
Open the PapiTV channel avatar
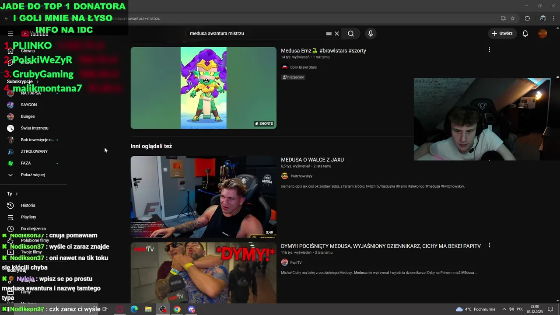[x=285, y=262]
